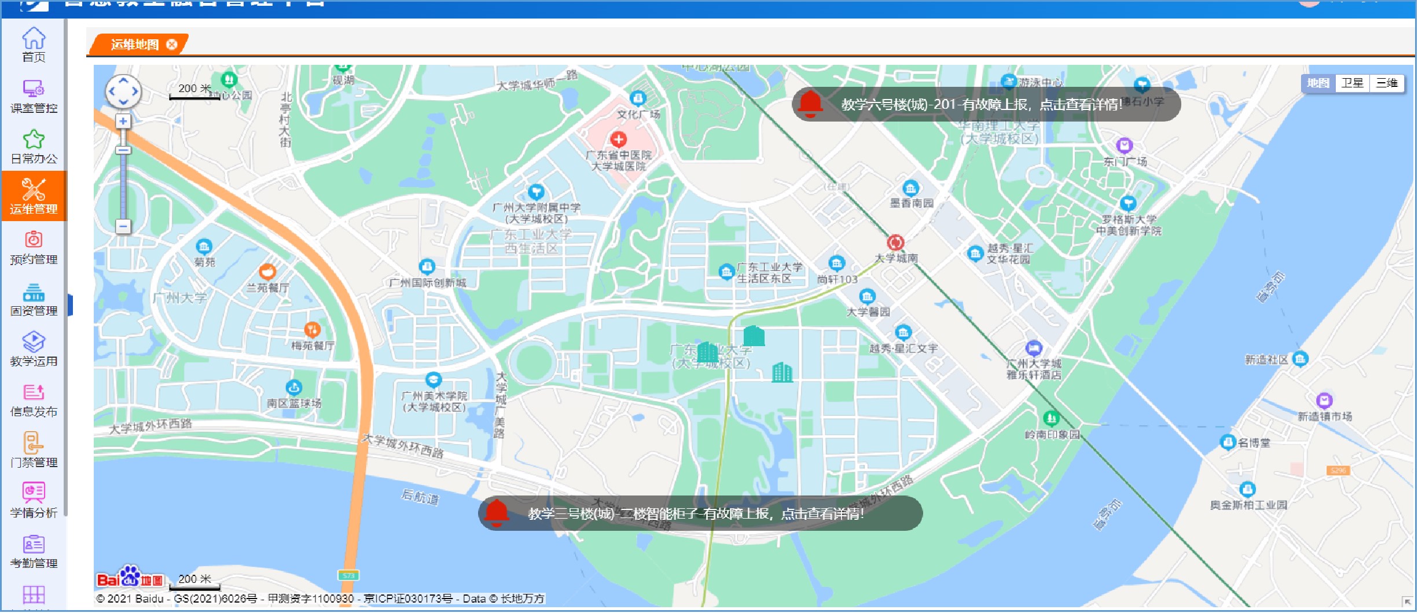Click the red bell on 教学六号楼 alert
The width and height of the screenshot is (1418, 613).
810,104
